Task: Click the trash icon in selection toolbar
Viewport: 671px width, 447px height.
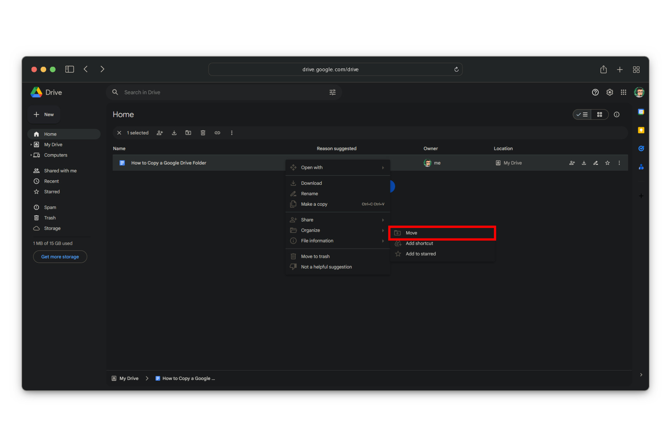Action: point(203,133)
